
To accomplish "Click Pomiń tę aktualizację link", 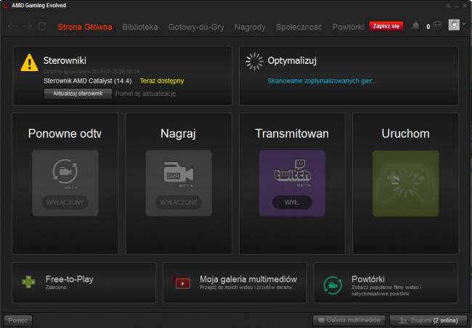I will 146,94.
